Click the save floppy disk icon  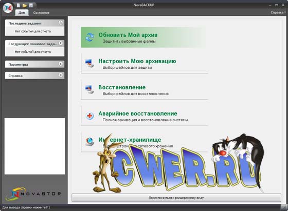point(31,5)
